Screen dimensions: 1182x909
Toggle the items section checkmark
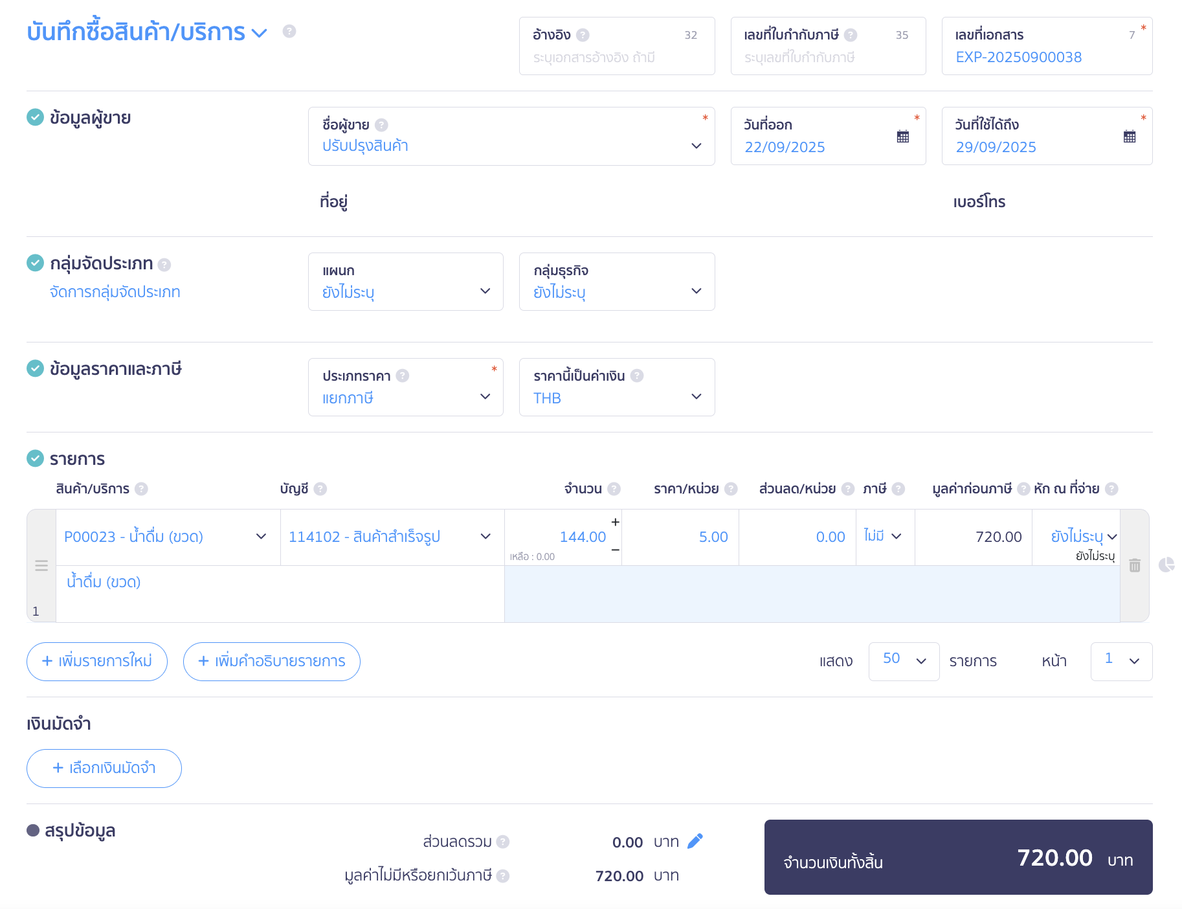(x=35, y=458)
